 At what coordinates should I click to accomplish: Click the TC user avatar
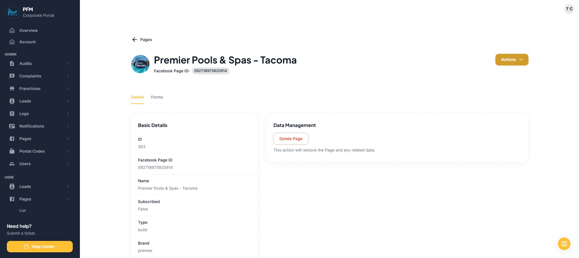click(x=569, y=9)
